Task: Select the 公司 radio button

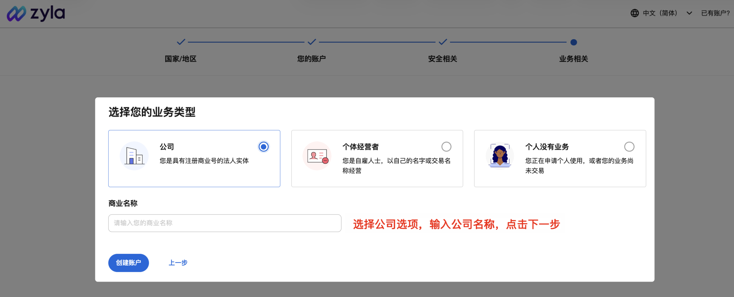Action: (263, 147)
